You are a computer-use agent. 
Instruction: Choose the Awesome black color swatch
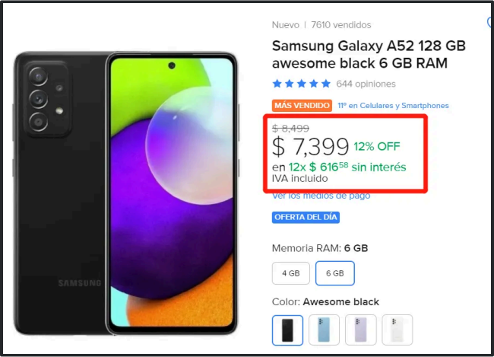287,330
